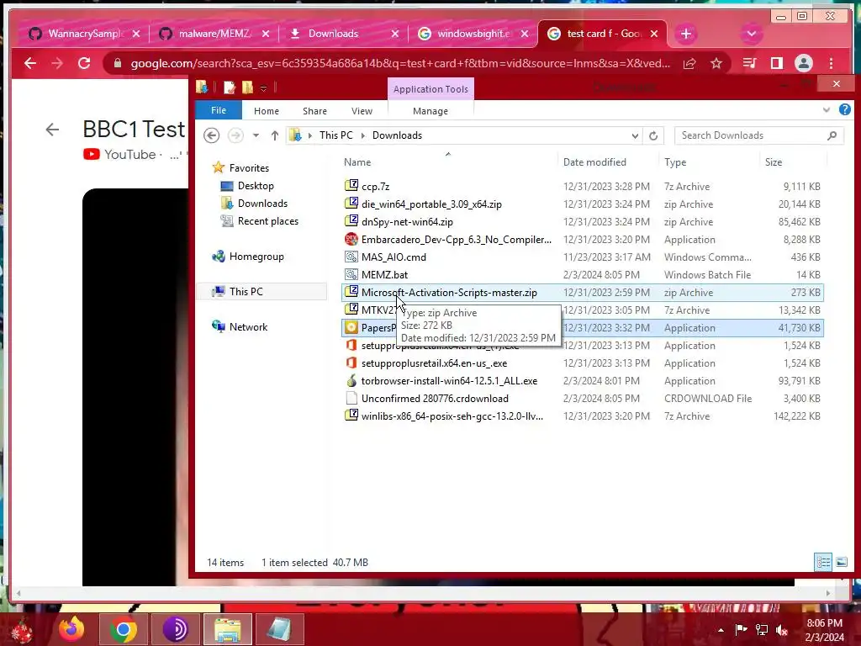Select This PC in navigation pane
The width and height of the screenshot is (861, 646).
pyautogui.click(x=246, y=291)
